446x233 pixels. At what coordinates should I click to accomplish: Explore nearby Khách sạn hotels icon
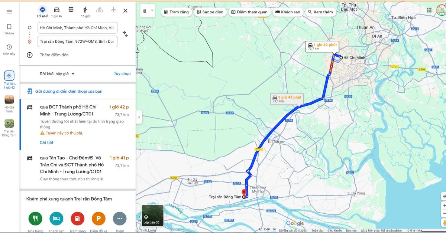click(56, 219)
